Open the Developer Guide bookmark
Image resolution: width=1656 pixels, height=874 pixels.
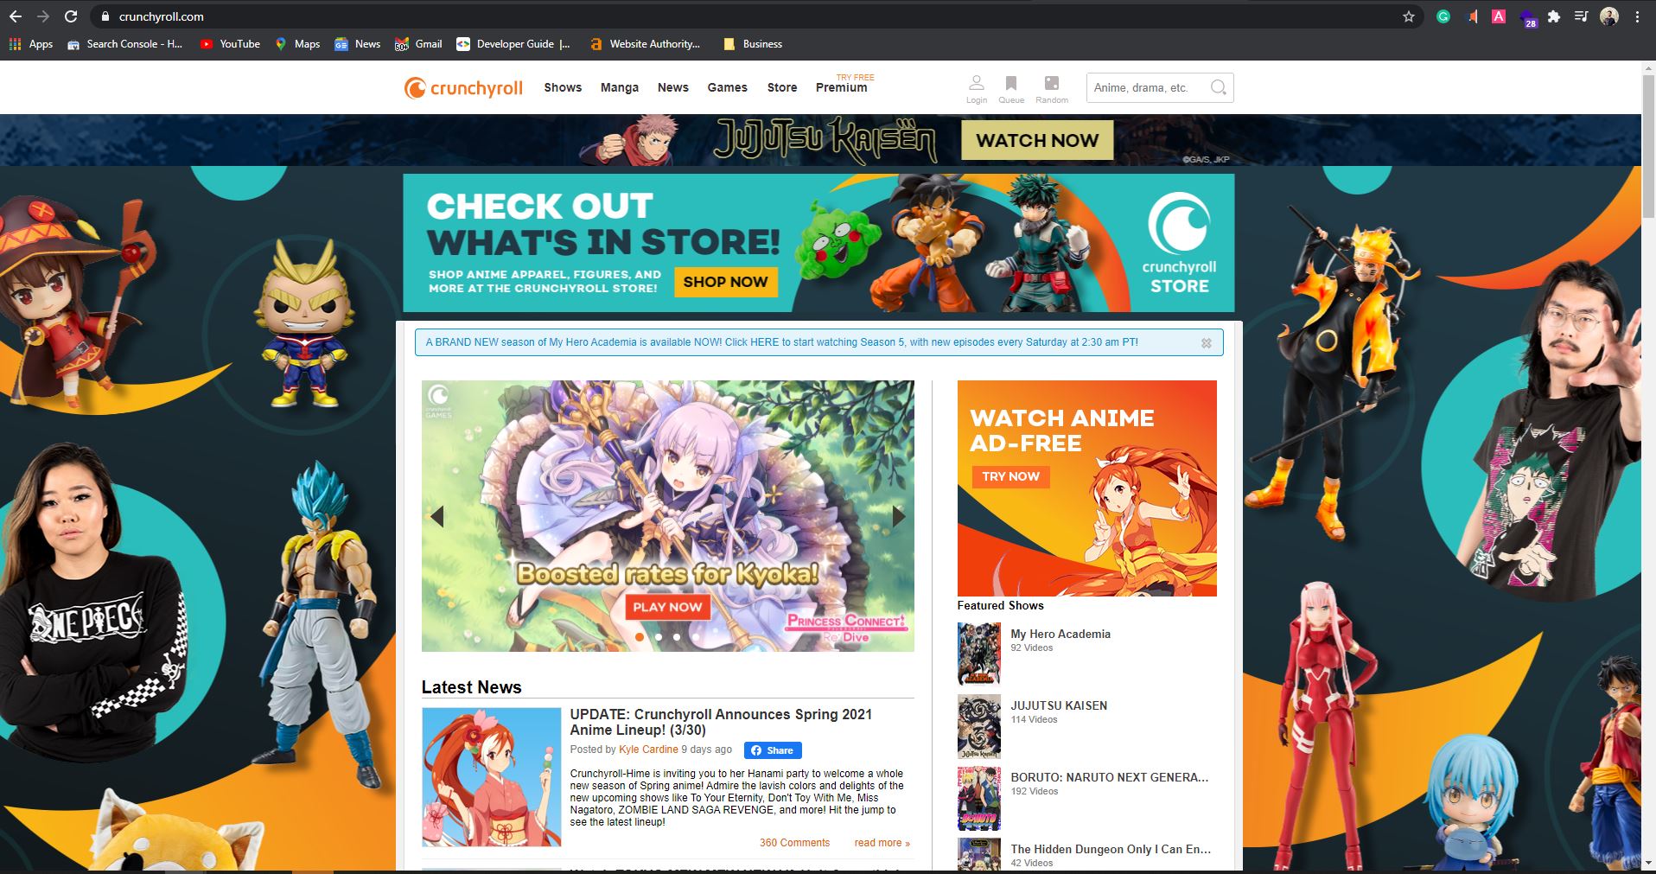tap(514, 44)
